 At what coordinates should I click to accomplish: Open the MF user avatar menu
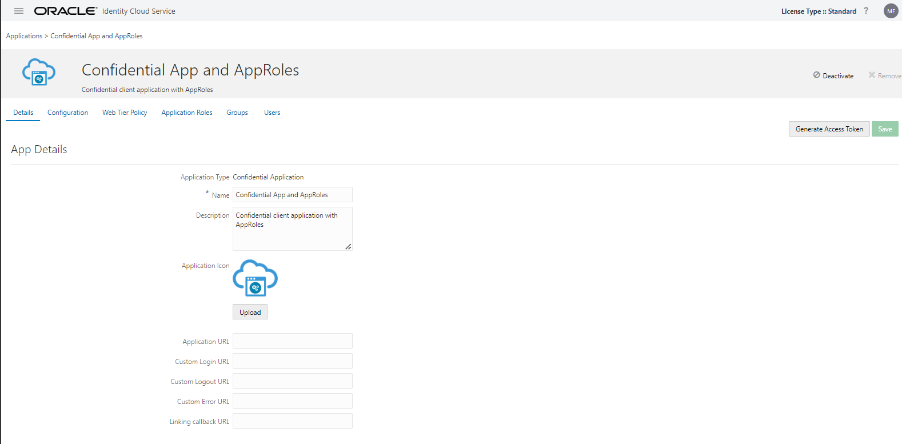point(891,11)
